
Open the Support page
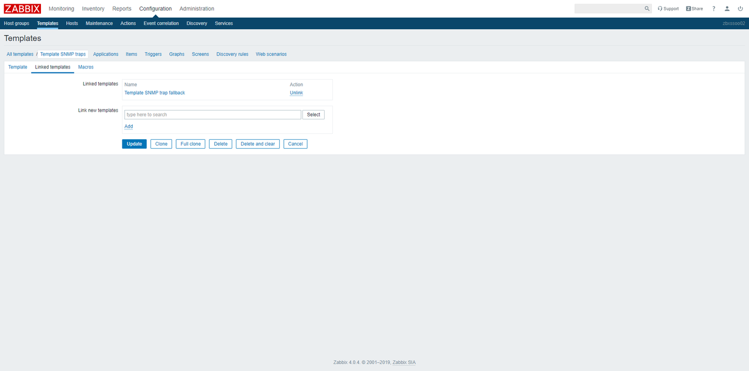pos(668,9)
